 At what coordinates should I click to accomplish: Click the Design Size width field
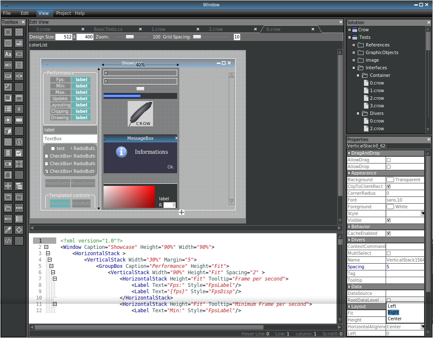(63, 37)
